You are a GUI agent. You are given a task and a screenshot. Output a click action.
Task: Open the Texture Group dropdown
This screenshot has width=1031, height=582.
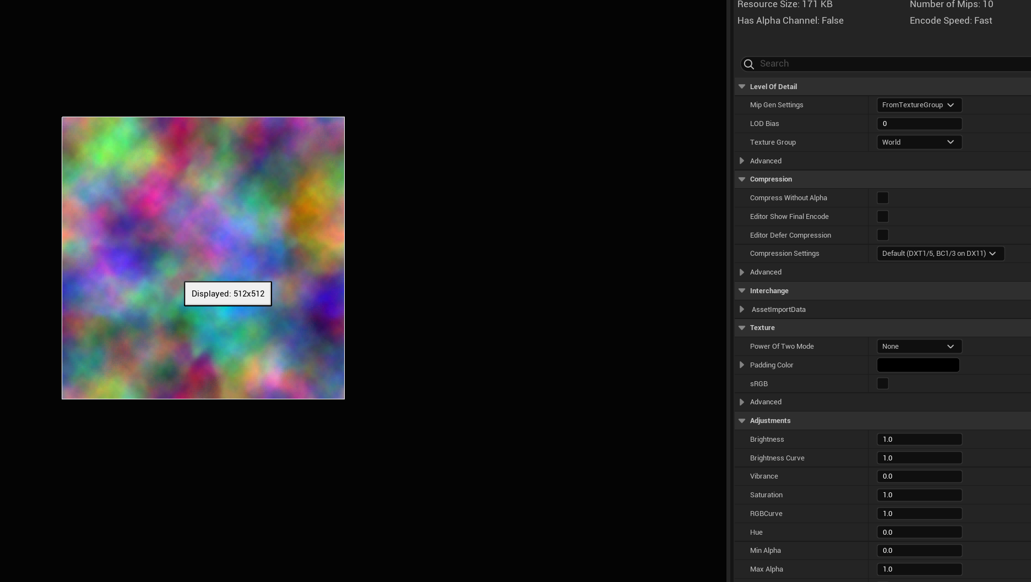coord(919,142)
